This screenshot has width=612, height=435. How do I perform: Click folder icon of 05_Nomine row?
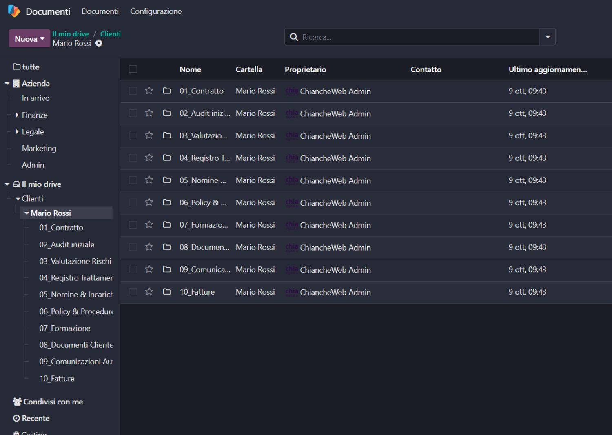coord(166,180)
